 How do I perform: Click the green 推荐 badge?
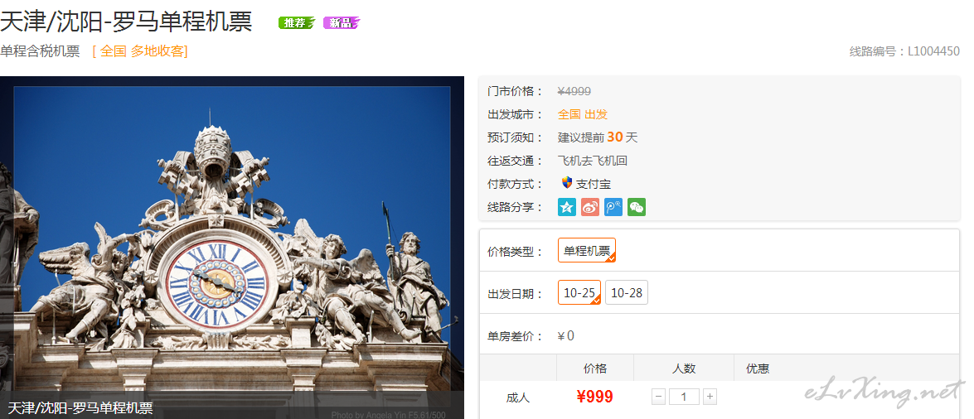click(296, 23)
